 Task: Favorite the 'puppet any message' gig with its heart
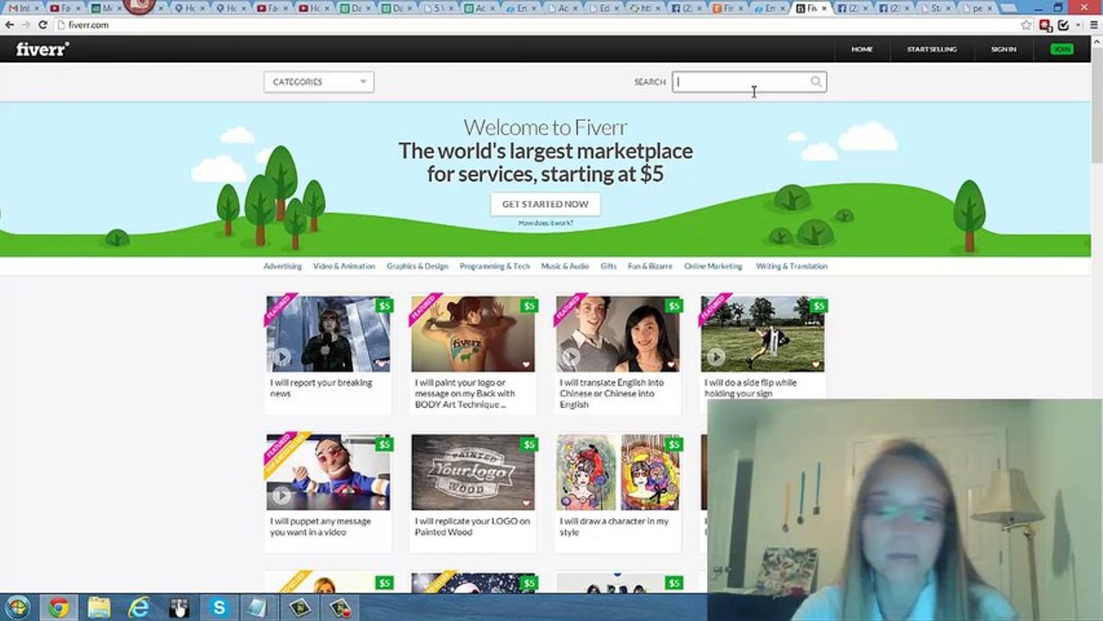381,502
